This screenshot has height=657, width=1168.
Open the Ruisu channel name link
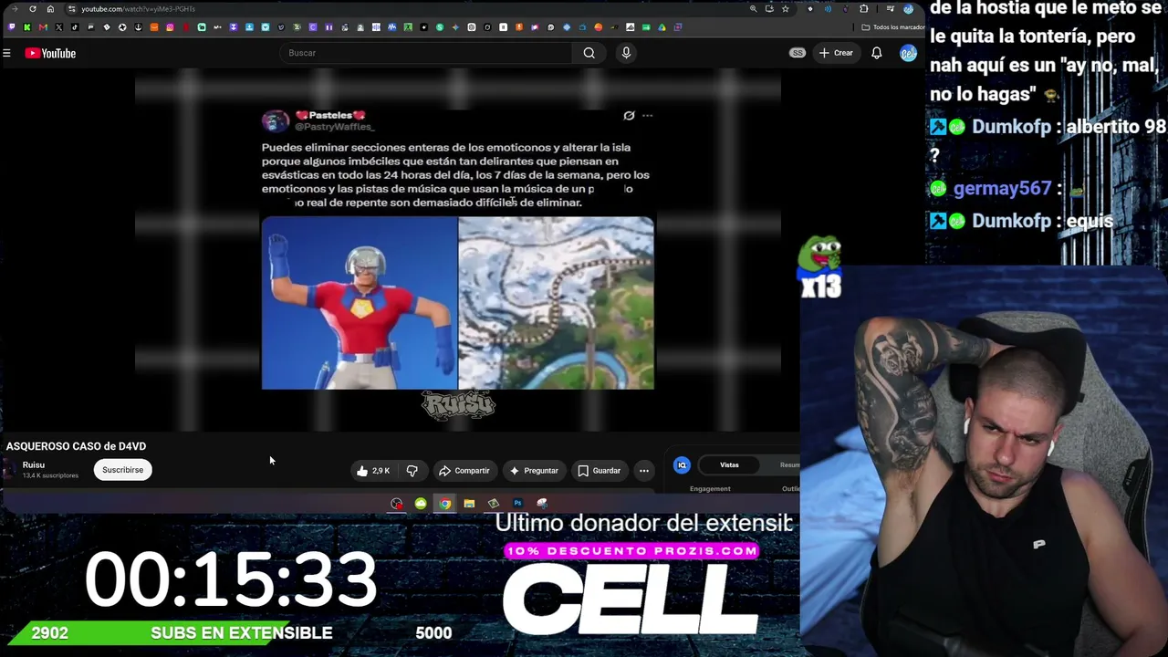click(33, 465)
